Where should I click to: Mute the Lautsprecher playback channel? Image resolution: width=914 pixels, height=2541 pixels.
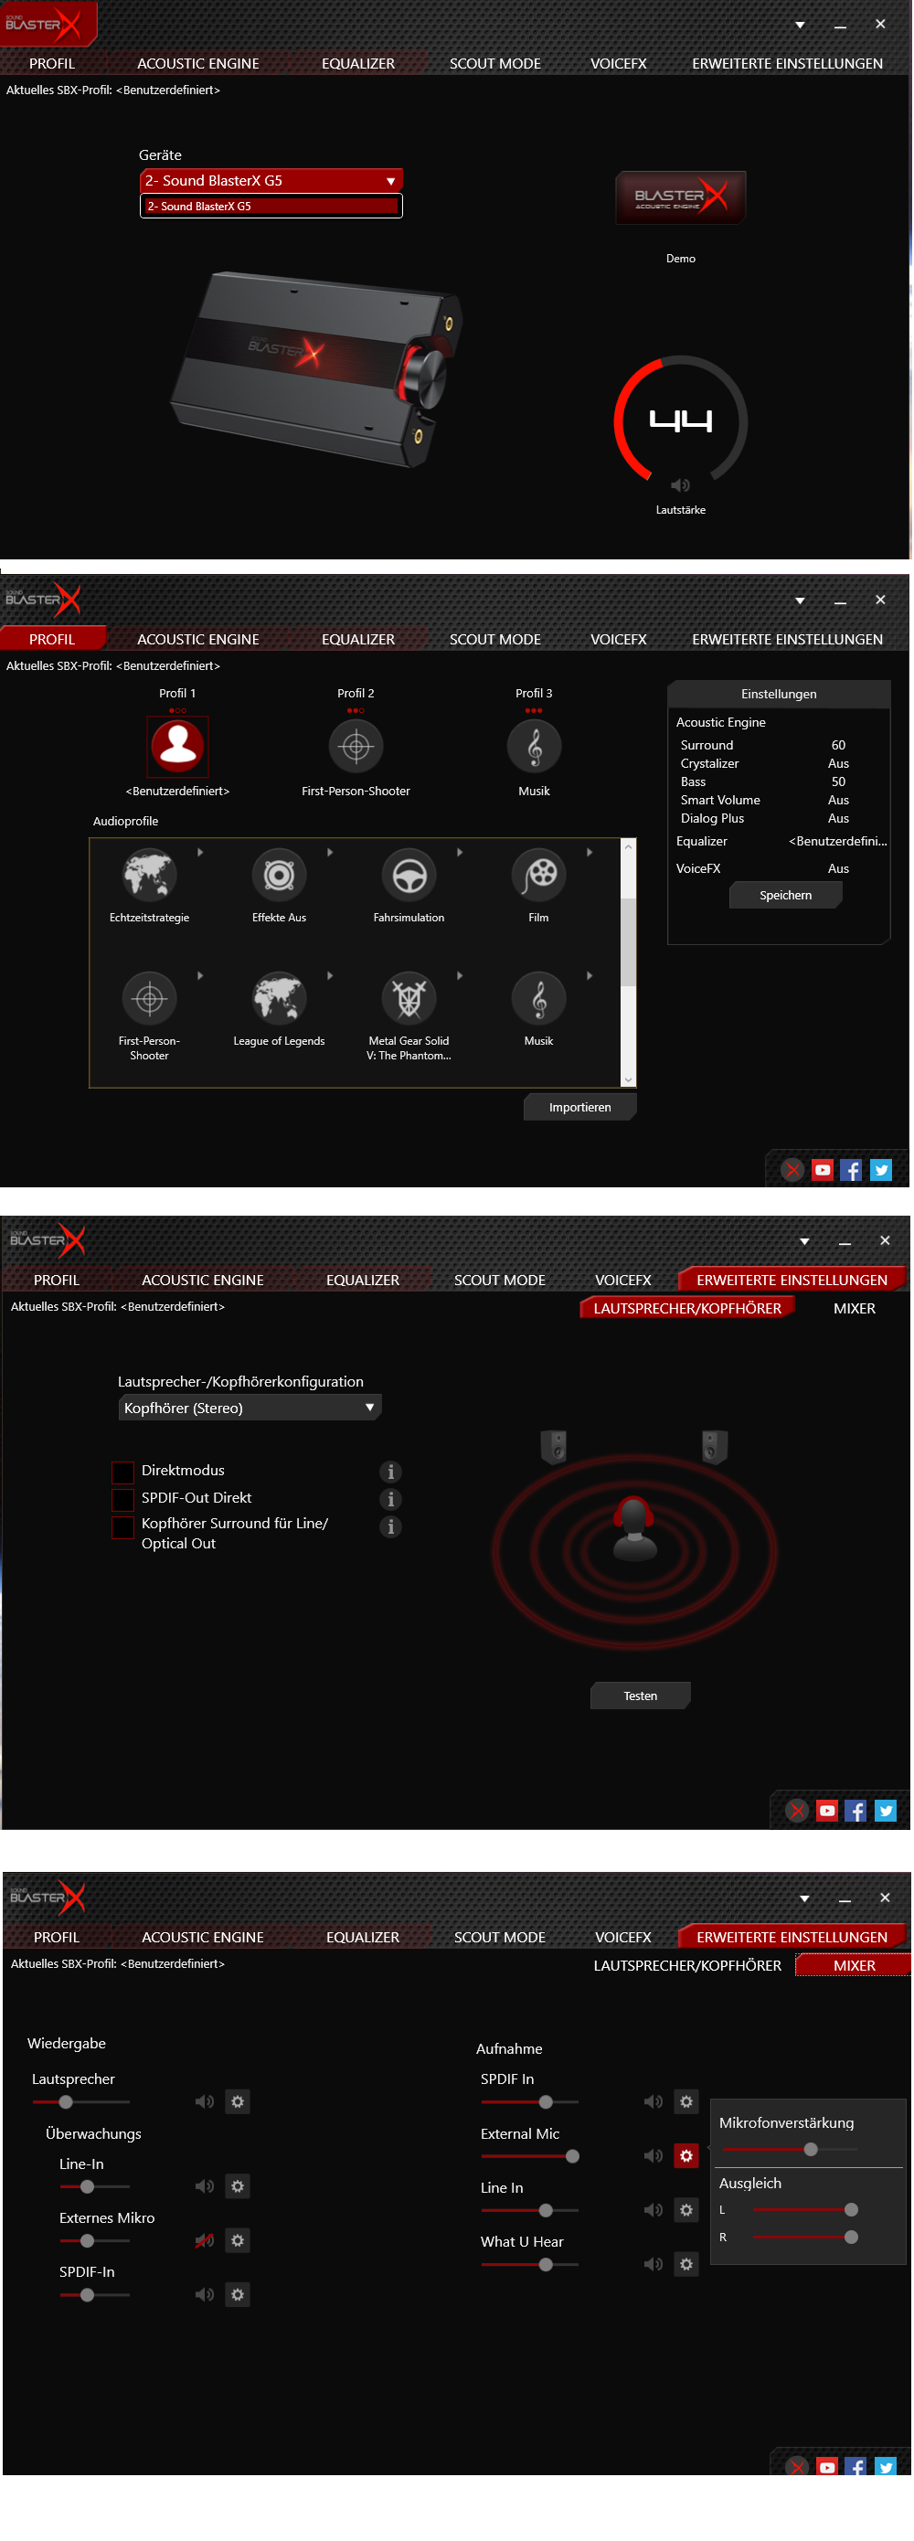(x=204, y=2102)
